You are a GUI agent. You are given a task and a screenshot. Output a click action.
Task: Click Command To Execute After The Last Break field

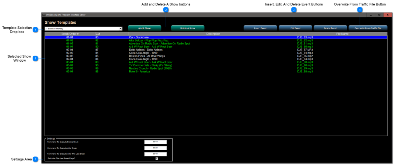tap(155, 154)
